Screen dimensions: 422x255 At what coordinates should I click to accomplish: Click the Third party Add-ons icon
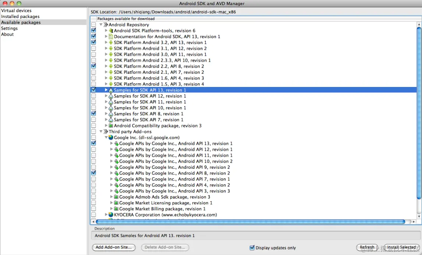(x=106, y=131)
